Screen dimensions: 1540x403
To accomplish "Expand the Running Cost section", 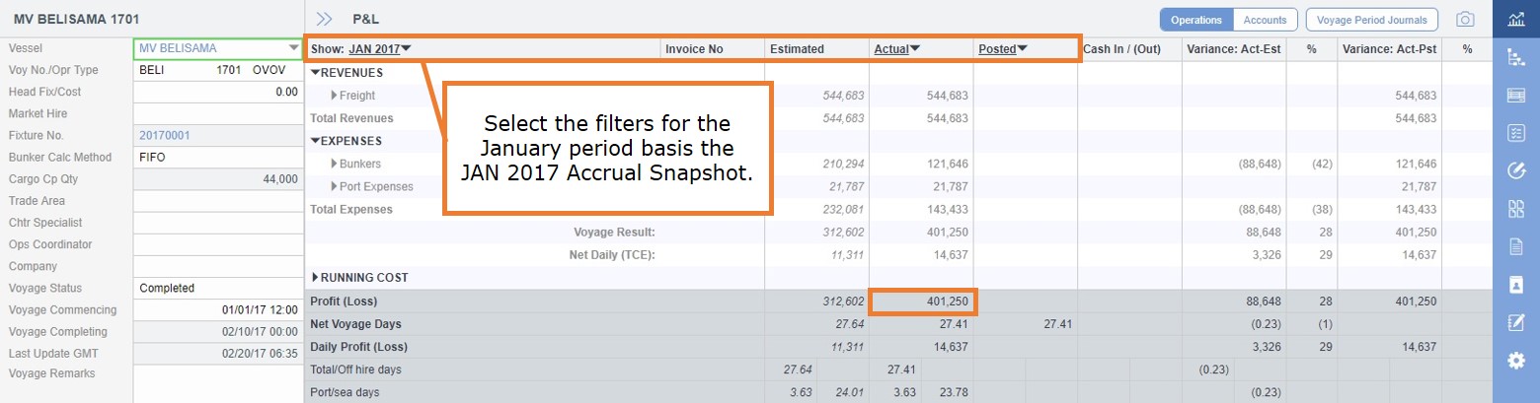I will click(315, 278).
